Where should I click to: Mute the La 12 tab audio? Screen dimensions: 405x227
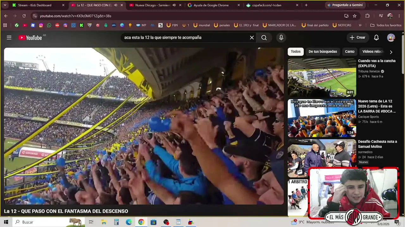[x=115, y=5]
